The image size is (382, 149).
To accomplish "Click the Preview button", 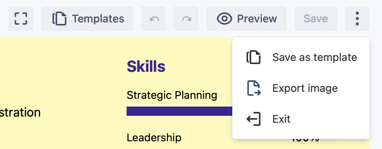I will pos(246,19).
